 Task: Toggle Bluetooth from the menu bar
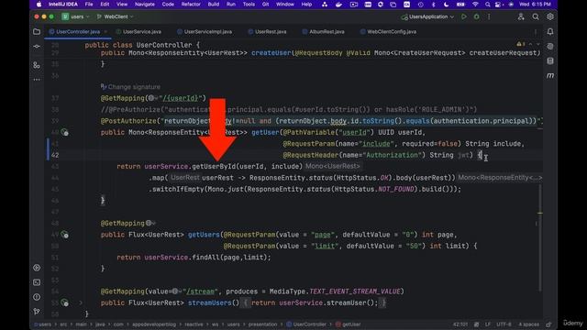[x=434, y=5]
